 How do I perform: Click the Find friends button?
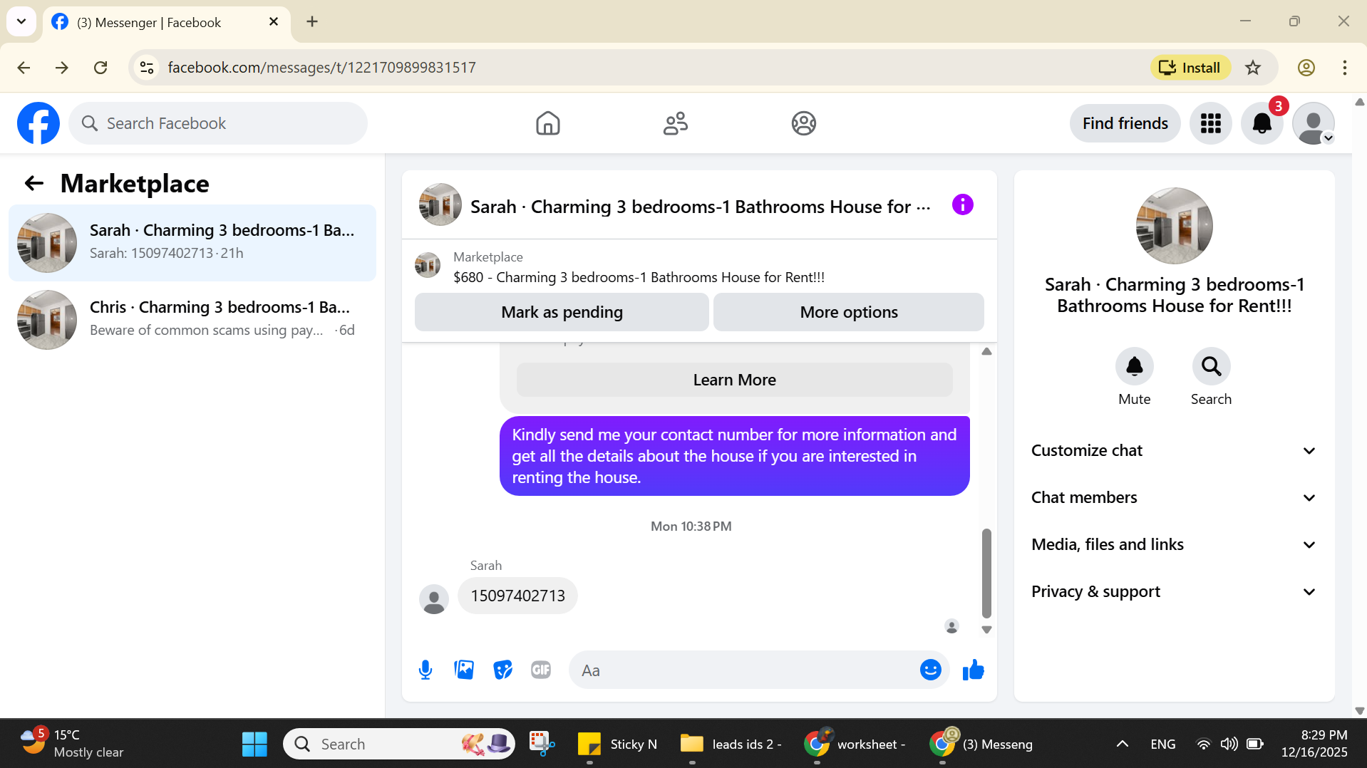tap(1125, 123)
